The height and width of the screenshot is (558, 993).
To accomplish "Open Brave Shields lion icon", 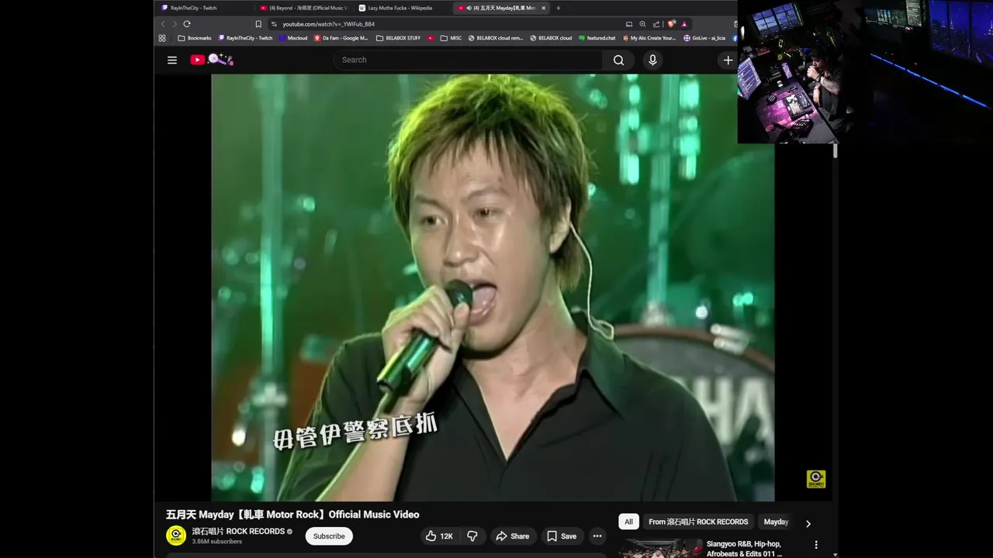I will click(x=671, y=24).
